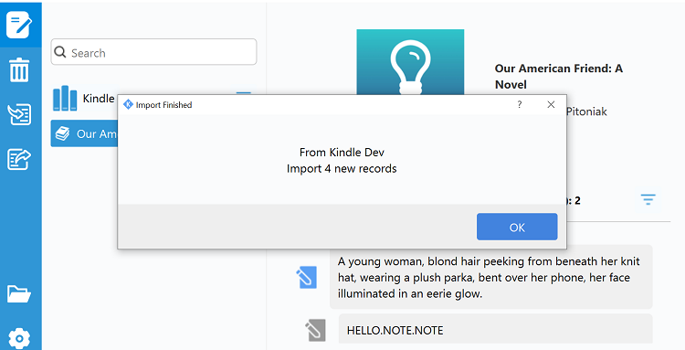Open the notes editor sidebar icon
Screen dimensions: 685x350
pos(19,25)
